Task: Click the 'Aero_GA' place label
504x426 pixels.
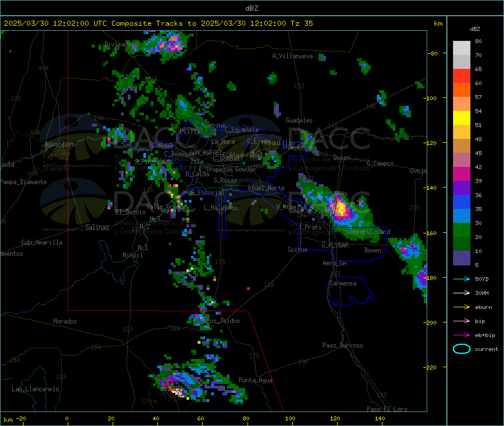Action: coord(334,263)
